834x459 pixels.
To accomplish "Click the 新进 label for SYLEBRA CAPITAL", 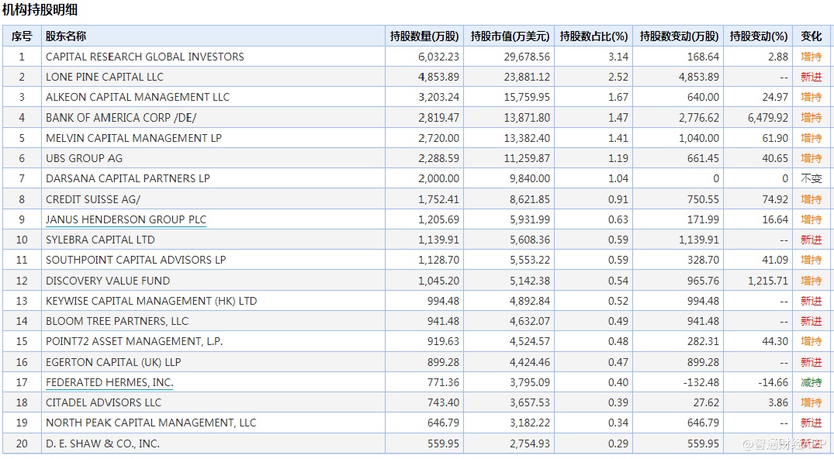I will pos(812,240).
